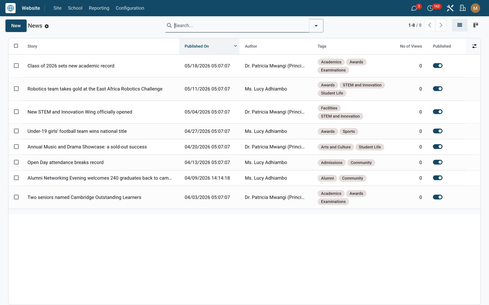Image resolution: width=489 pixels, height=305 pixels.
Task: Open Annual Music and Drama Showcase story
Action: pos(87,147)
